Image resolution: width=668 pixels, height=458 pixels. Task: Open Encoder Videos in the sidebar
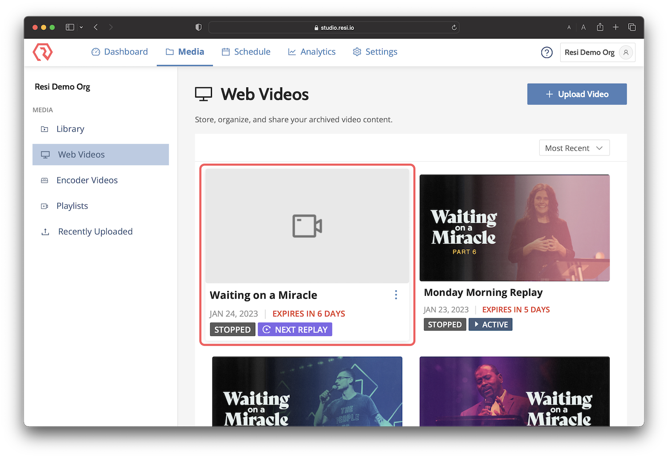pyautogui.click(x=101, y=180)
